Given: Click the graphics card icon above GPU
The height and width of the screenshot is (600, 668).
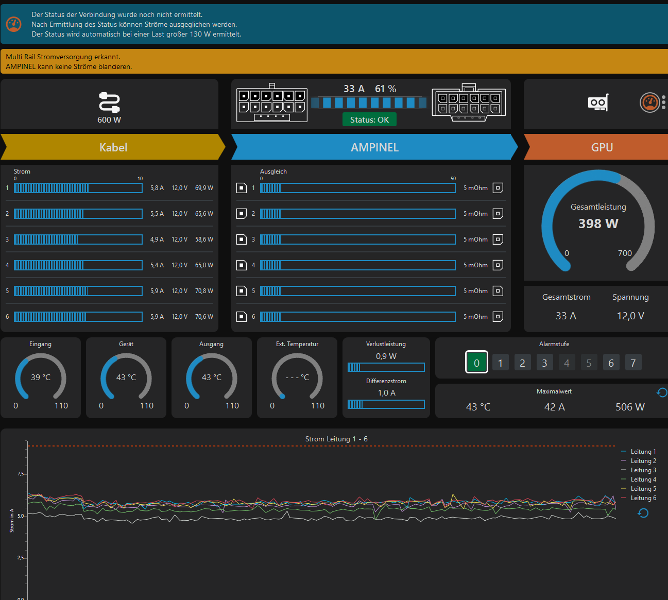Looking at the screenshot, I should [x=598, y=102].
